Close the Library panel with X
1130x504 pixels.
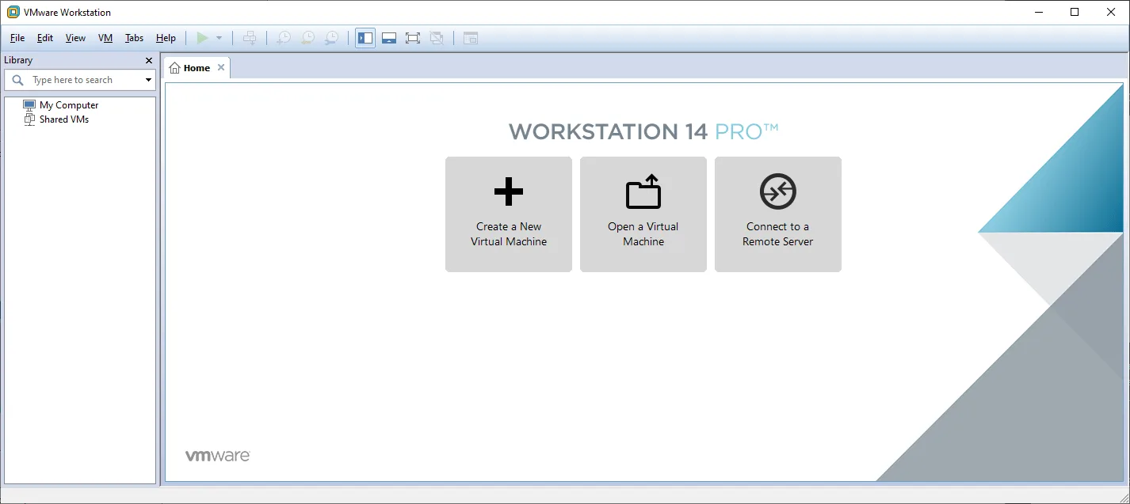pos(149,60)
